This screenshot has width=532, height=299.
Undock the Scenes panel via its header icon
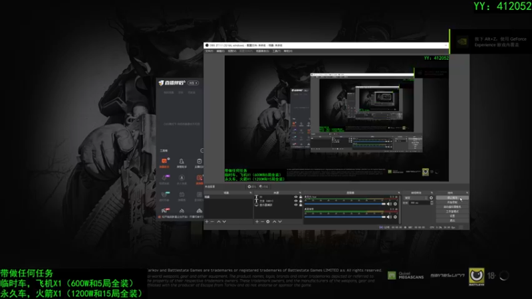point(251,193)
